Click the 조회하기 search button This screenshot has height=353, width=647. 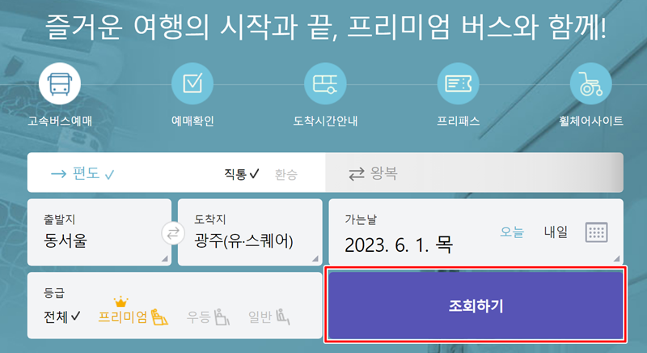click(x=476, y=305)
